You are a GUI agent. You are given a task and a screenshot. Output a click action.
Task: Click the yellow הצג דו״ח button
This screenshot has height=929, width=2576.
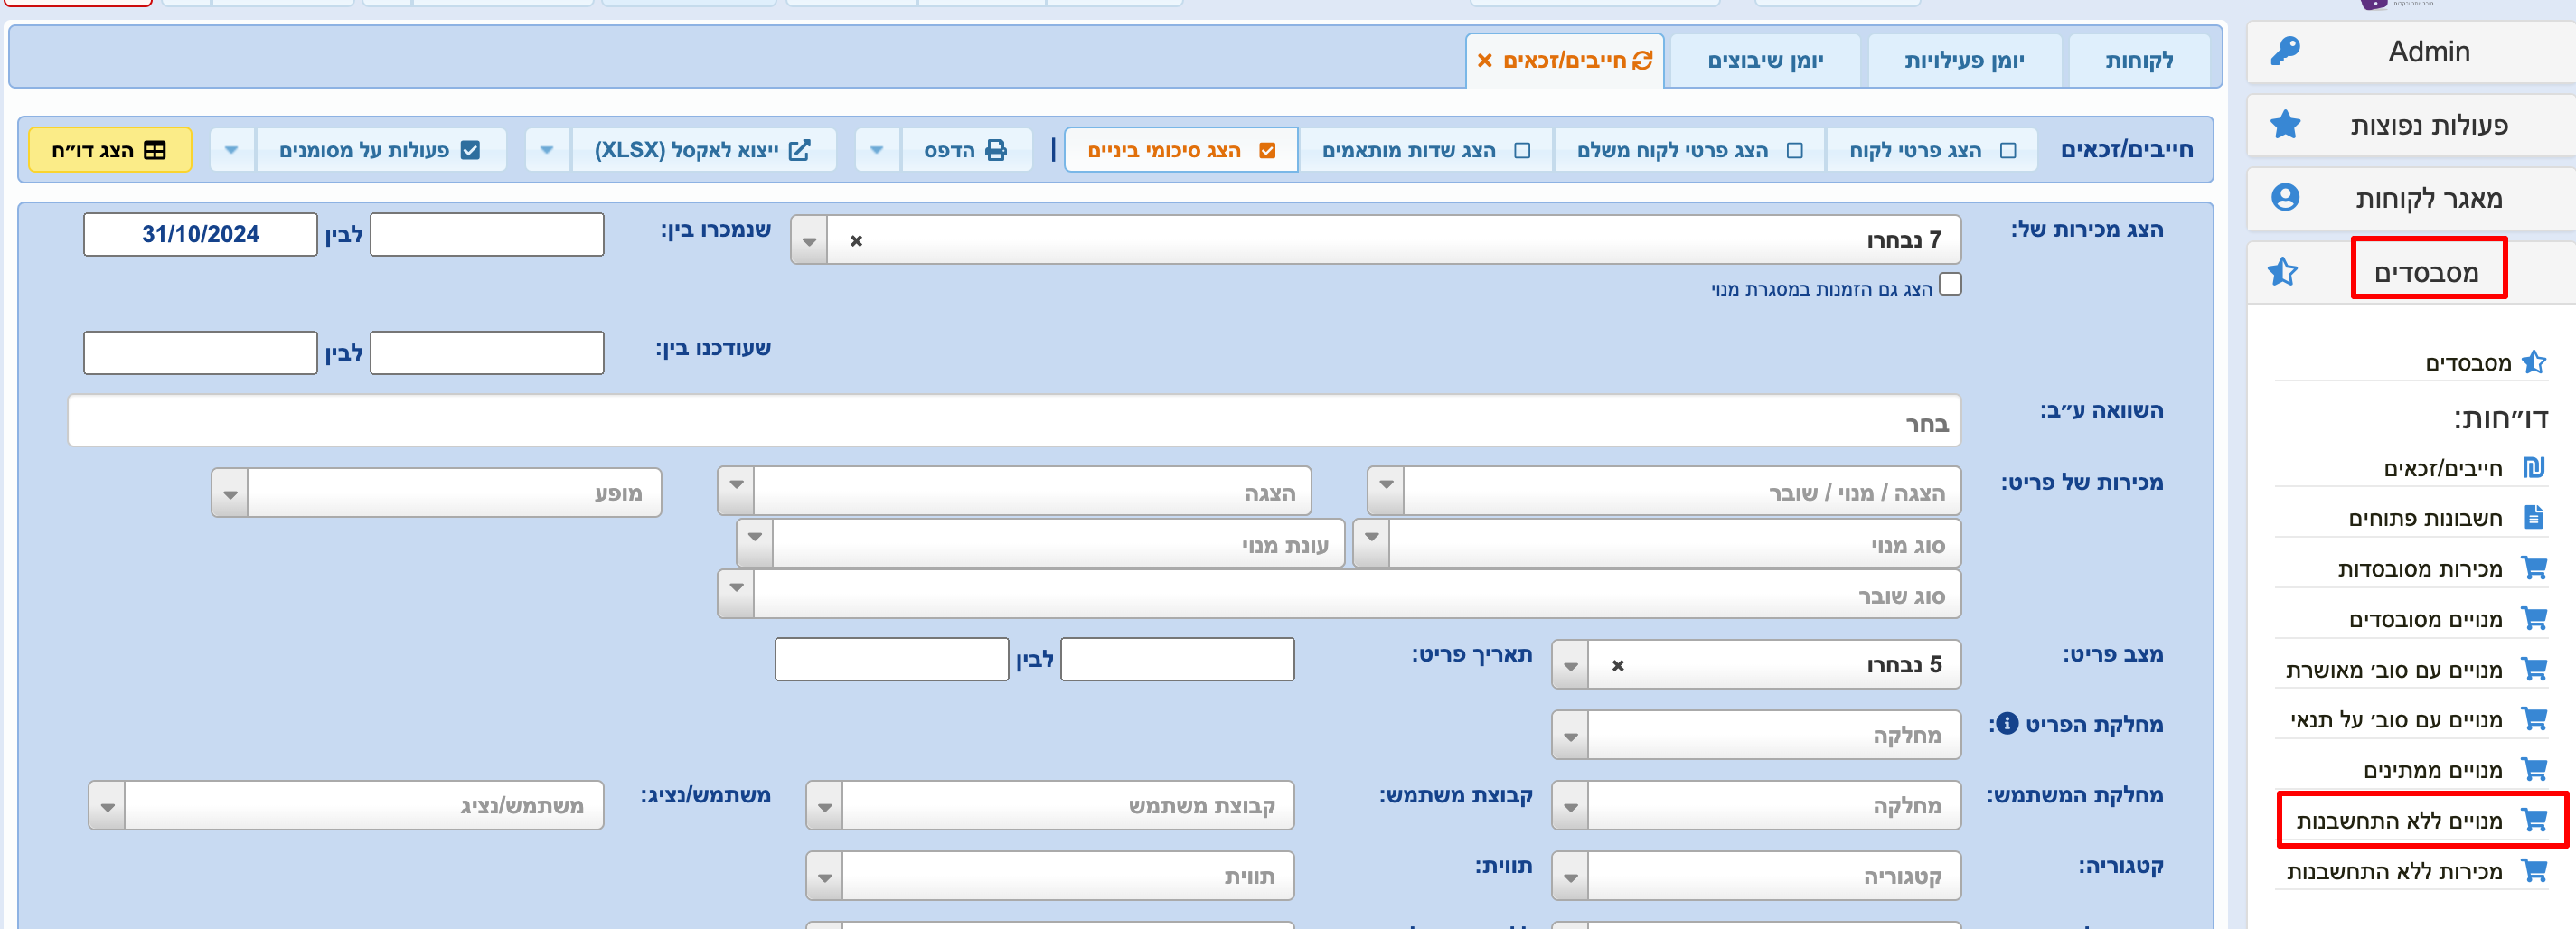coord(110,150)
